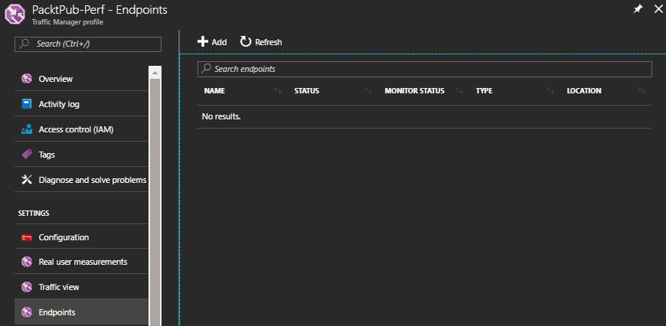Sort by the STATUS column arrows

point(368,90)
